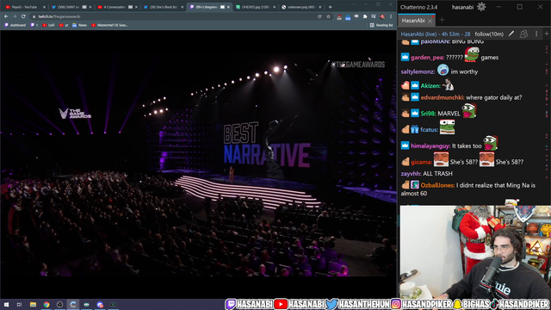Screen dimensions: 551x310
Task: Open Chrome three-dot menu
Action: pos(391,16)
